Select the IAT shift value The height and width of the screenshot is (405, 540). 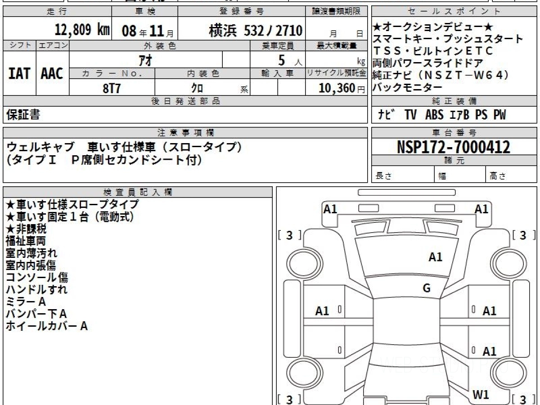click(19, 74)
